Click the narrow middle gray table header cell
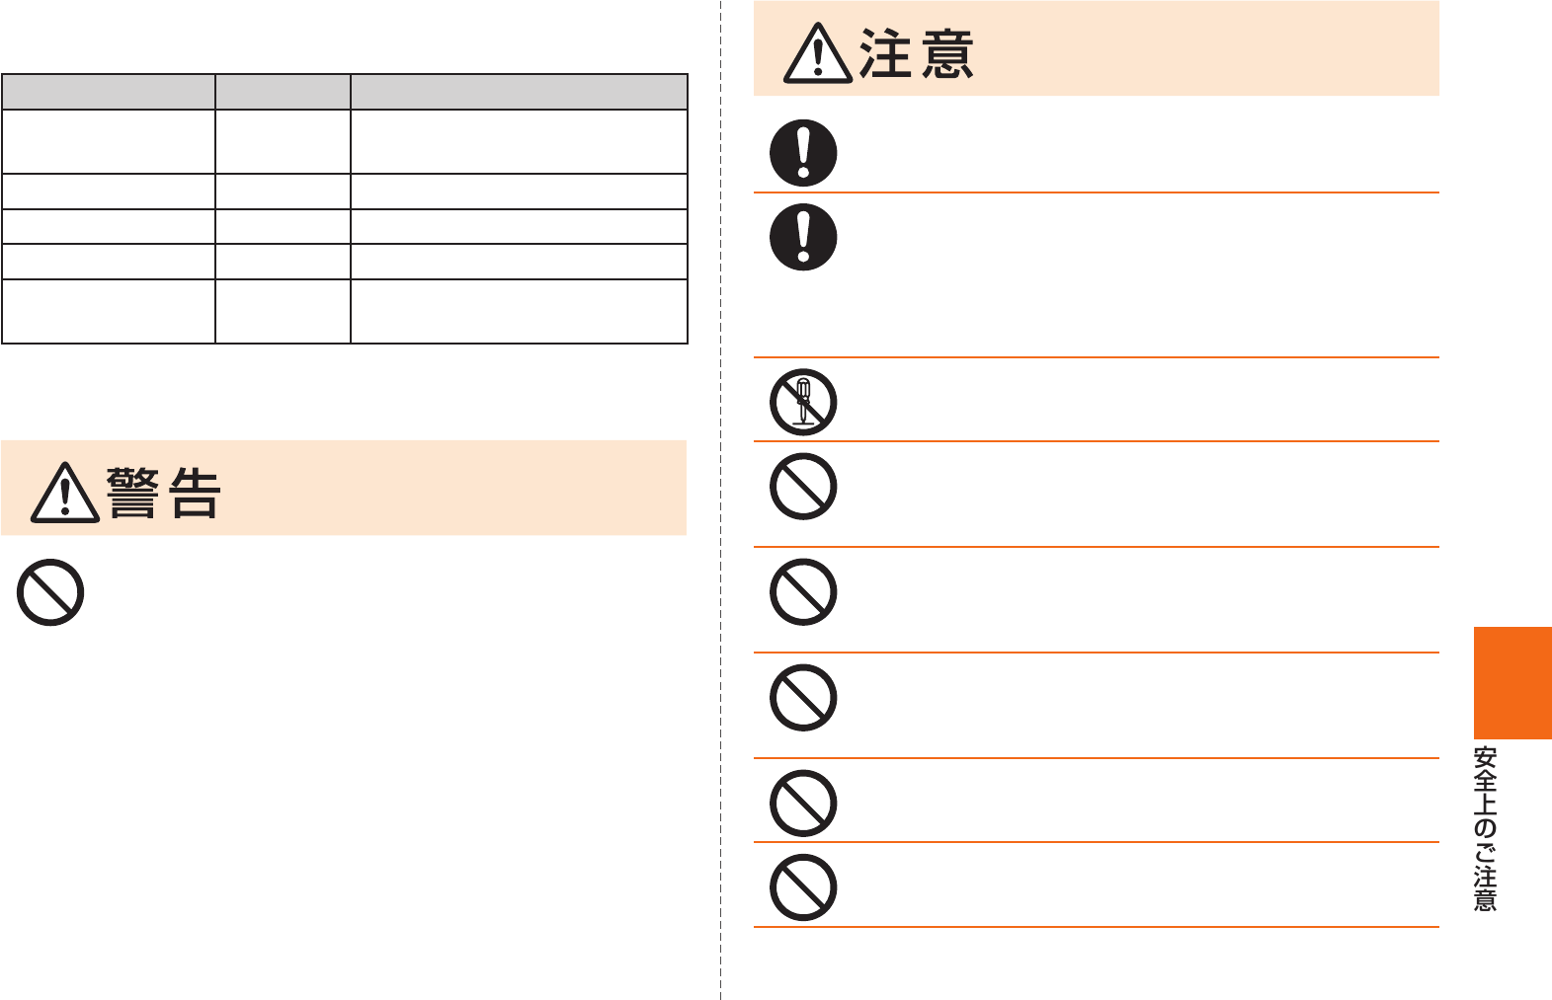 [283, 91]
